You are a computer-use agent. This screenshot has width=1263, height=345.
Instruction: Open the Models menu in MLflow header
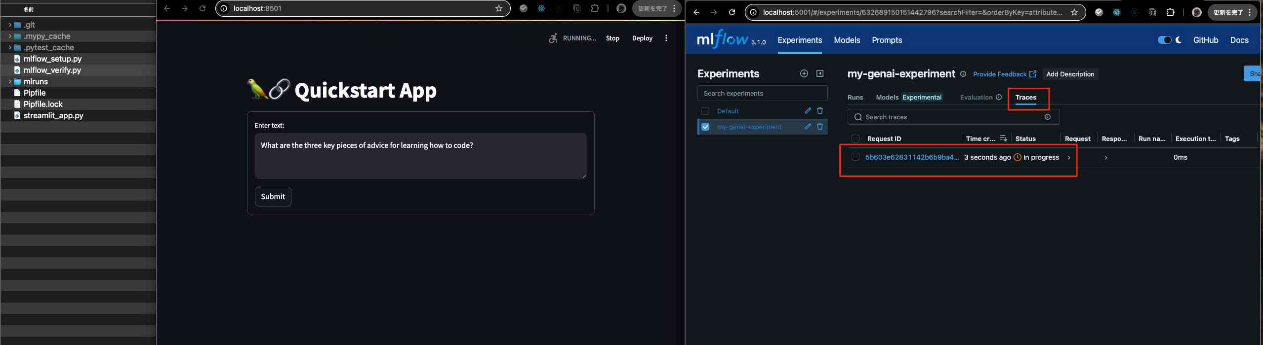[x=847, y=40]
